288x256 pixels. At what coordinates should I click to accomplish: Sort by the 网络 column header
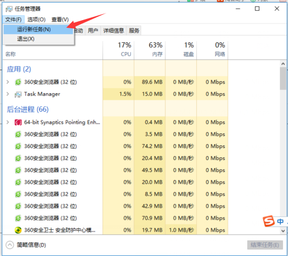coord(212,49)
